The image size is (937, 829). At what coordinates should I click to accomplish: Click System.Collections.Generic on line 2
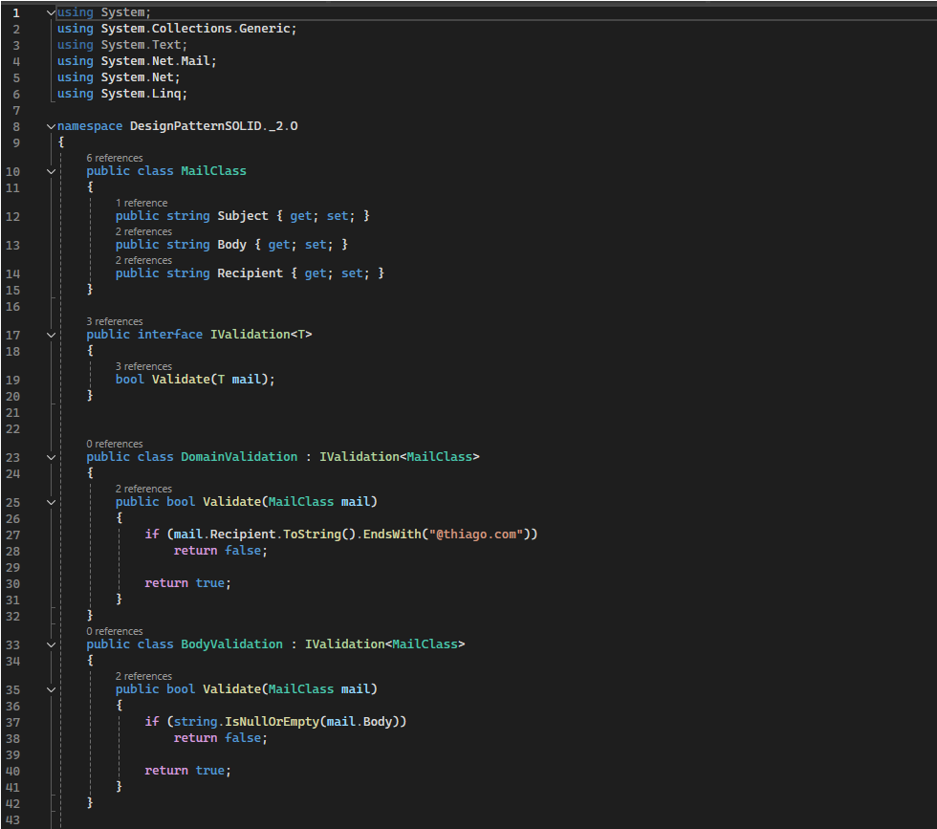(x=195, y=29)
